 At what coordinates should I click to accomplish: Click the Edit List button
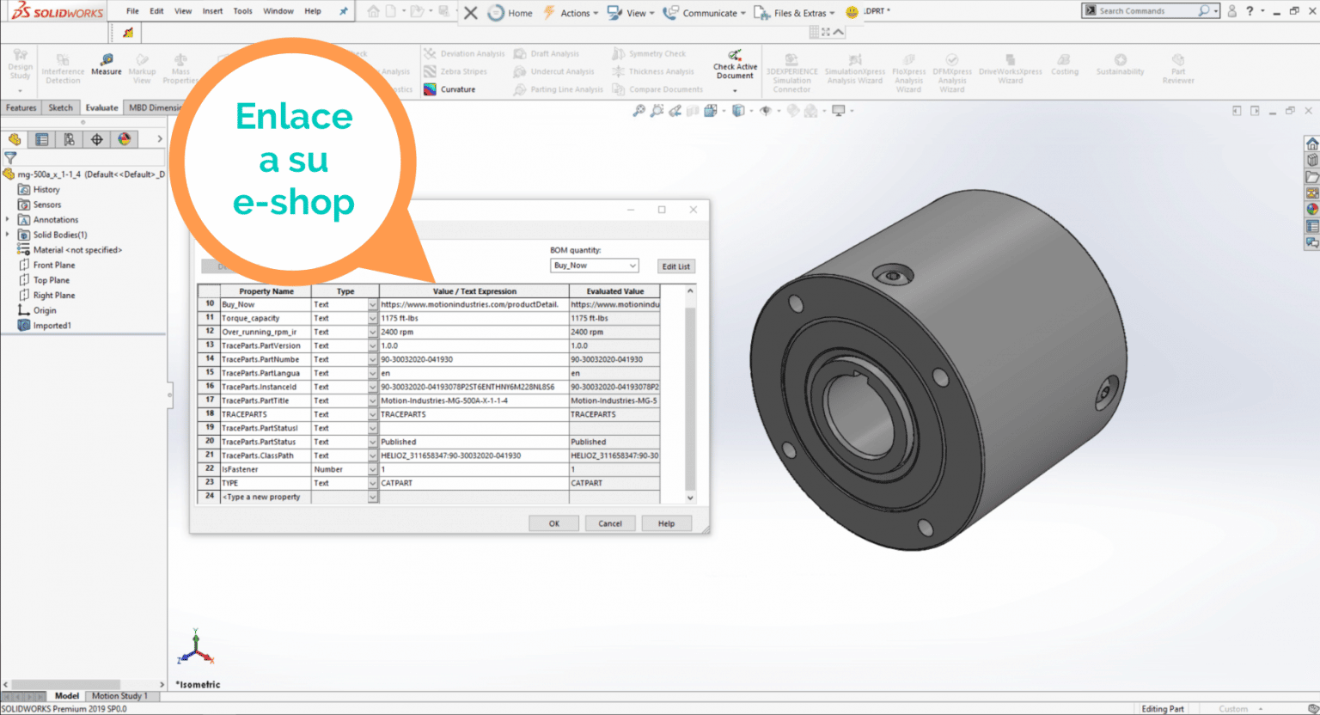675,266
